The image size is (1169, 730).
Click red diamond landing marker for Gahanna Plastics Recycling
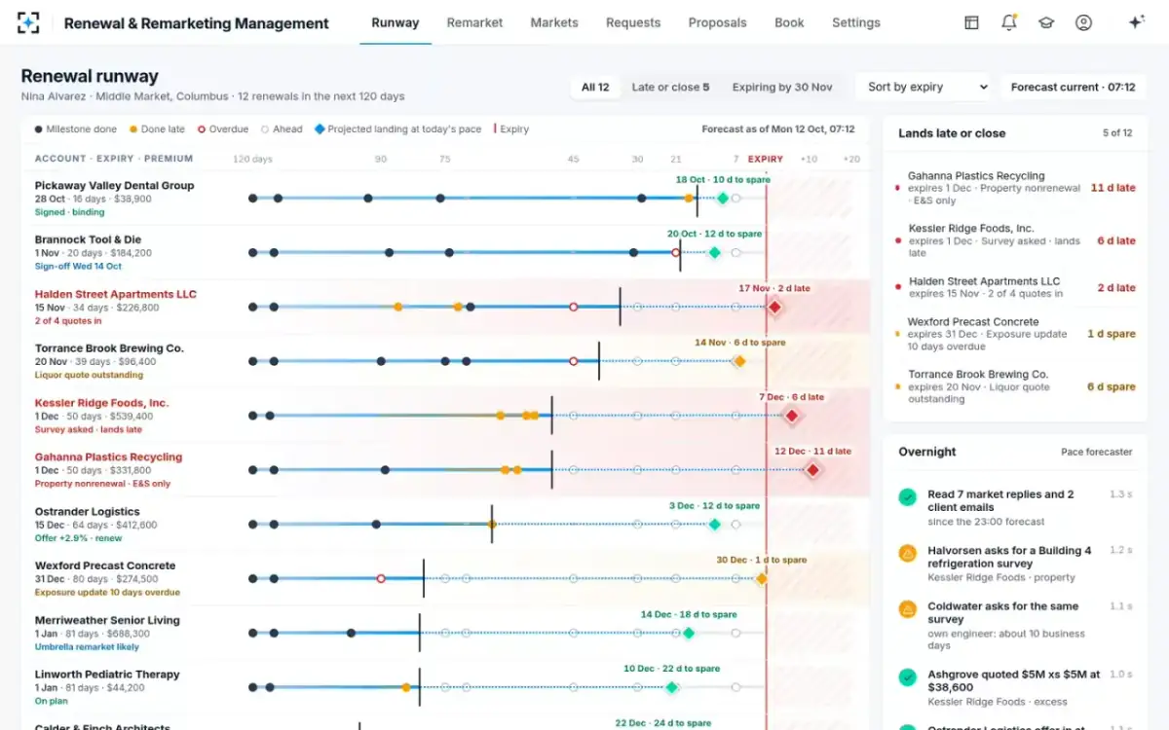tap(812, 470)
